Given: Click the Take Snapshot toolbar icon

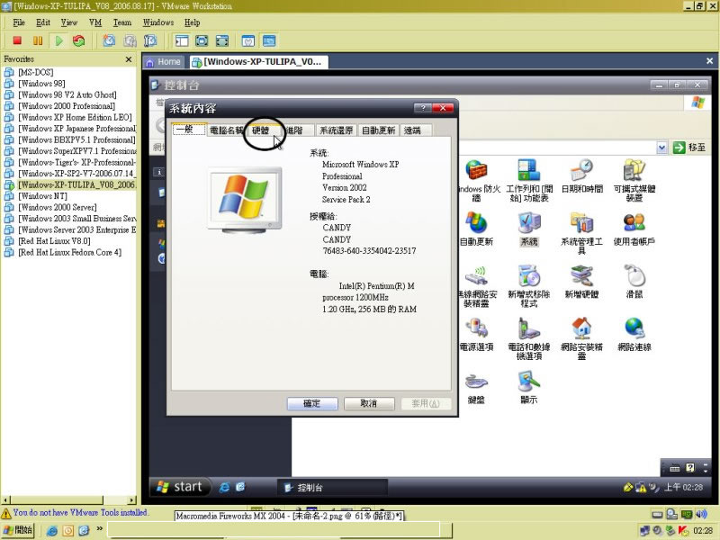Looking at the screenshot, I should [x=109, y=40].
